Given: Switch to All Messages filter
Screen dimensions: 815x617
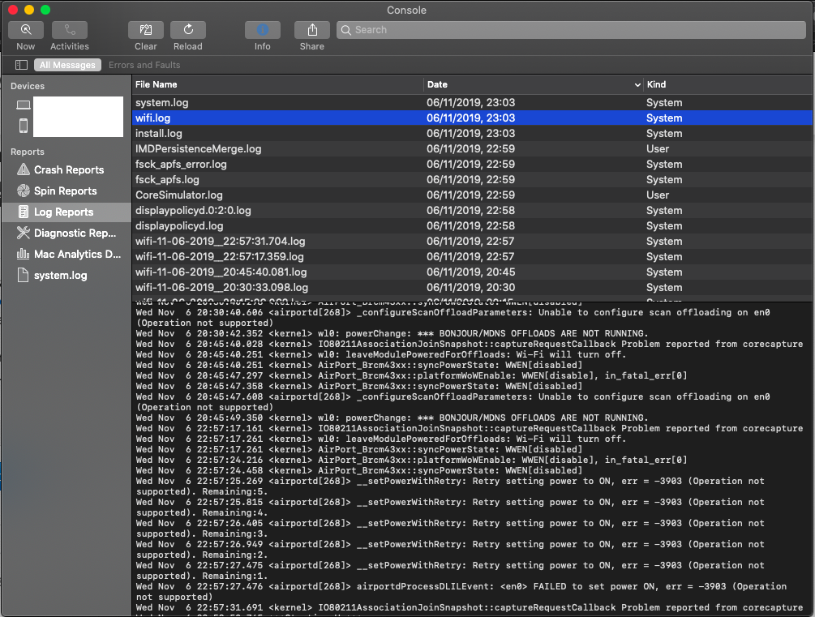Looking at the screenshot, I should click(x=67, y=65).
